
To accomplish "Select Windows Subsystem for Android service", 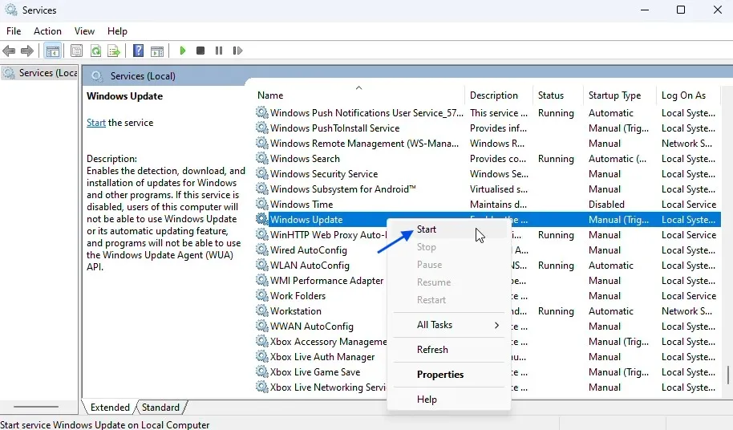I will coord(488,189).
